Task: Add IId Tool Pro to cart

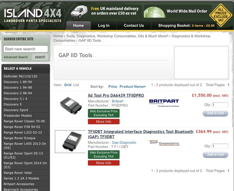Action: click(x=215, y=113)
